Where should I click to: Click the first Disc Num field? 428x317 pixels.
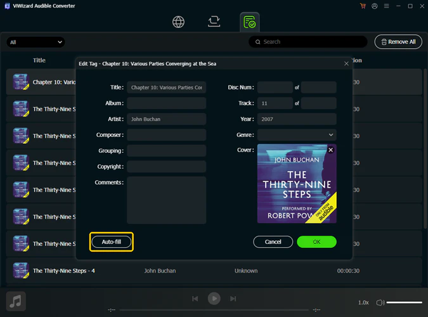[275, 87]
